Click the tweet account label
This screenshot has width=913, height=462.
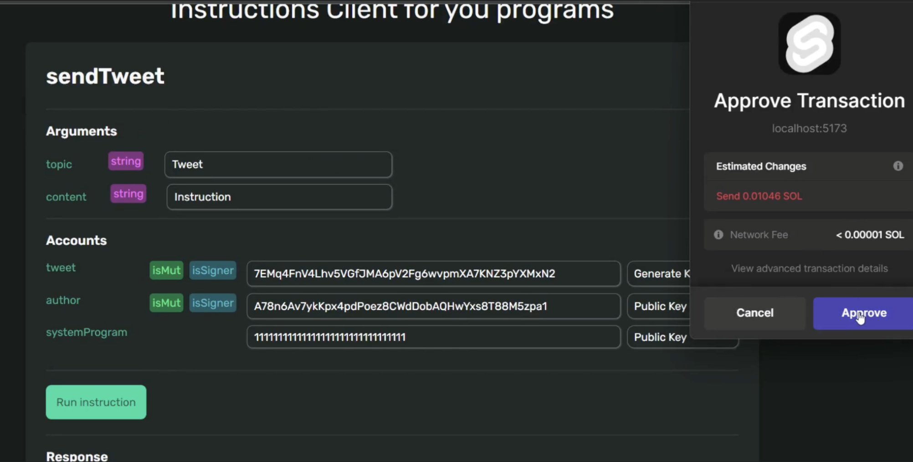(61, 267)
